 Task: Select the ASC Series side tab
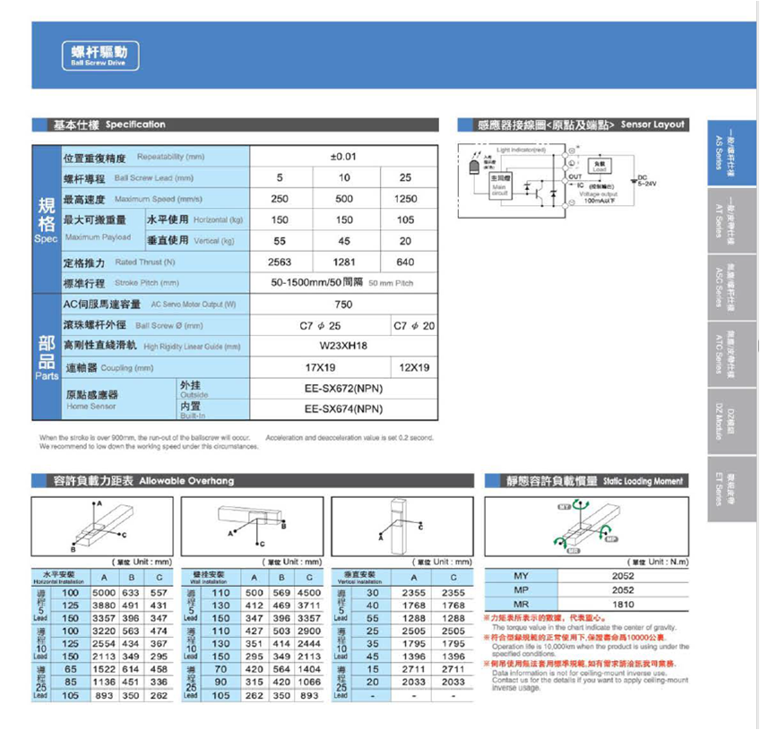pyautogui.click(x=731, y=288)
